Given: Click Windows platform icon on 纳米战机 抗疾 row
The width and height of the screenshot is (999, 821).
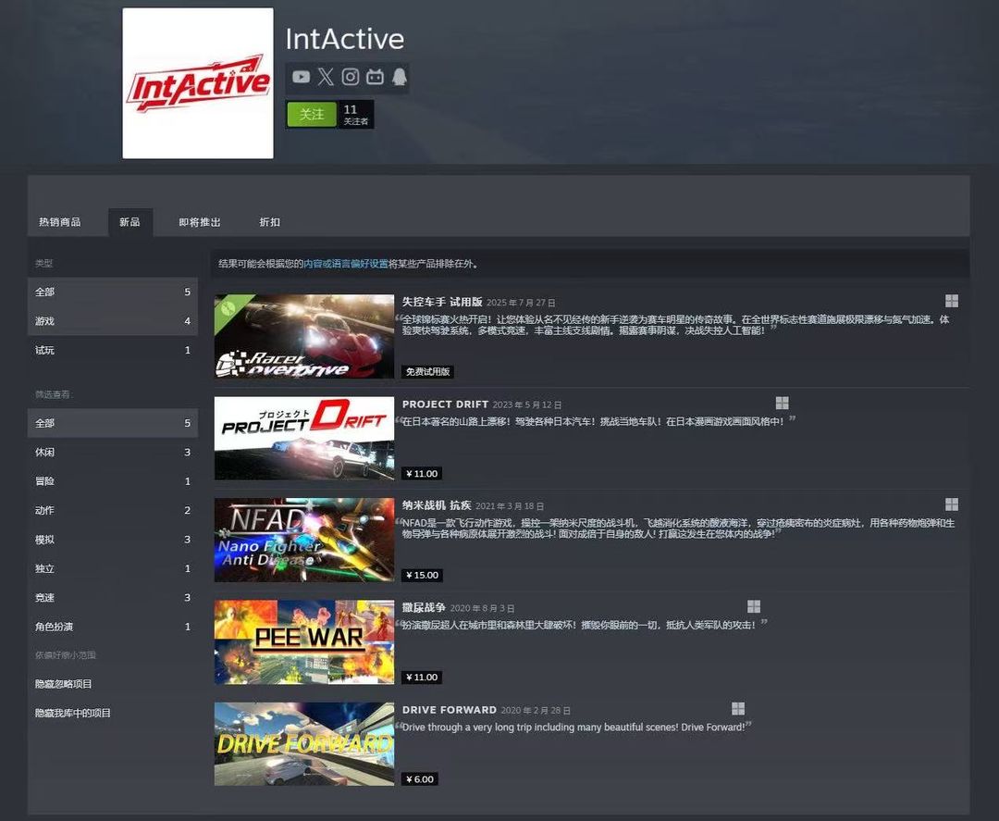Looking at the screenshot, I should pos(952,504).
